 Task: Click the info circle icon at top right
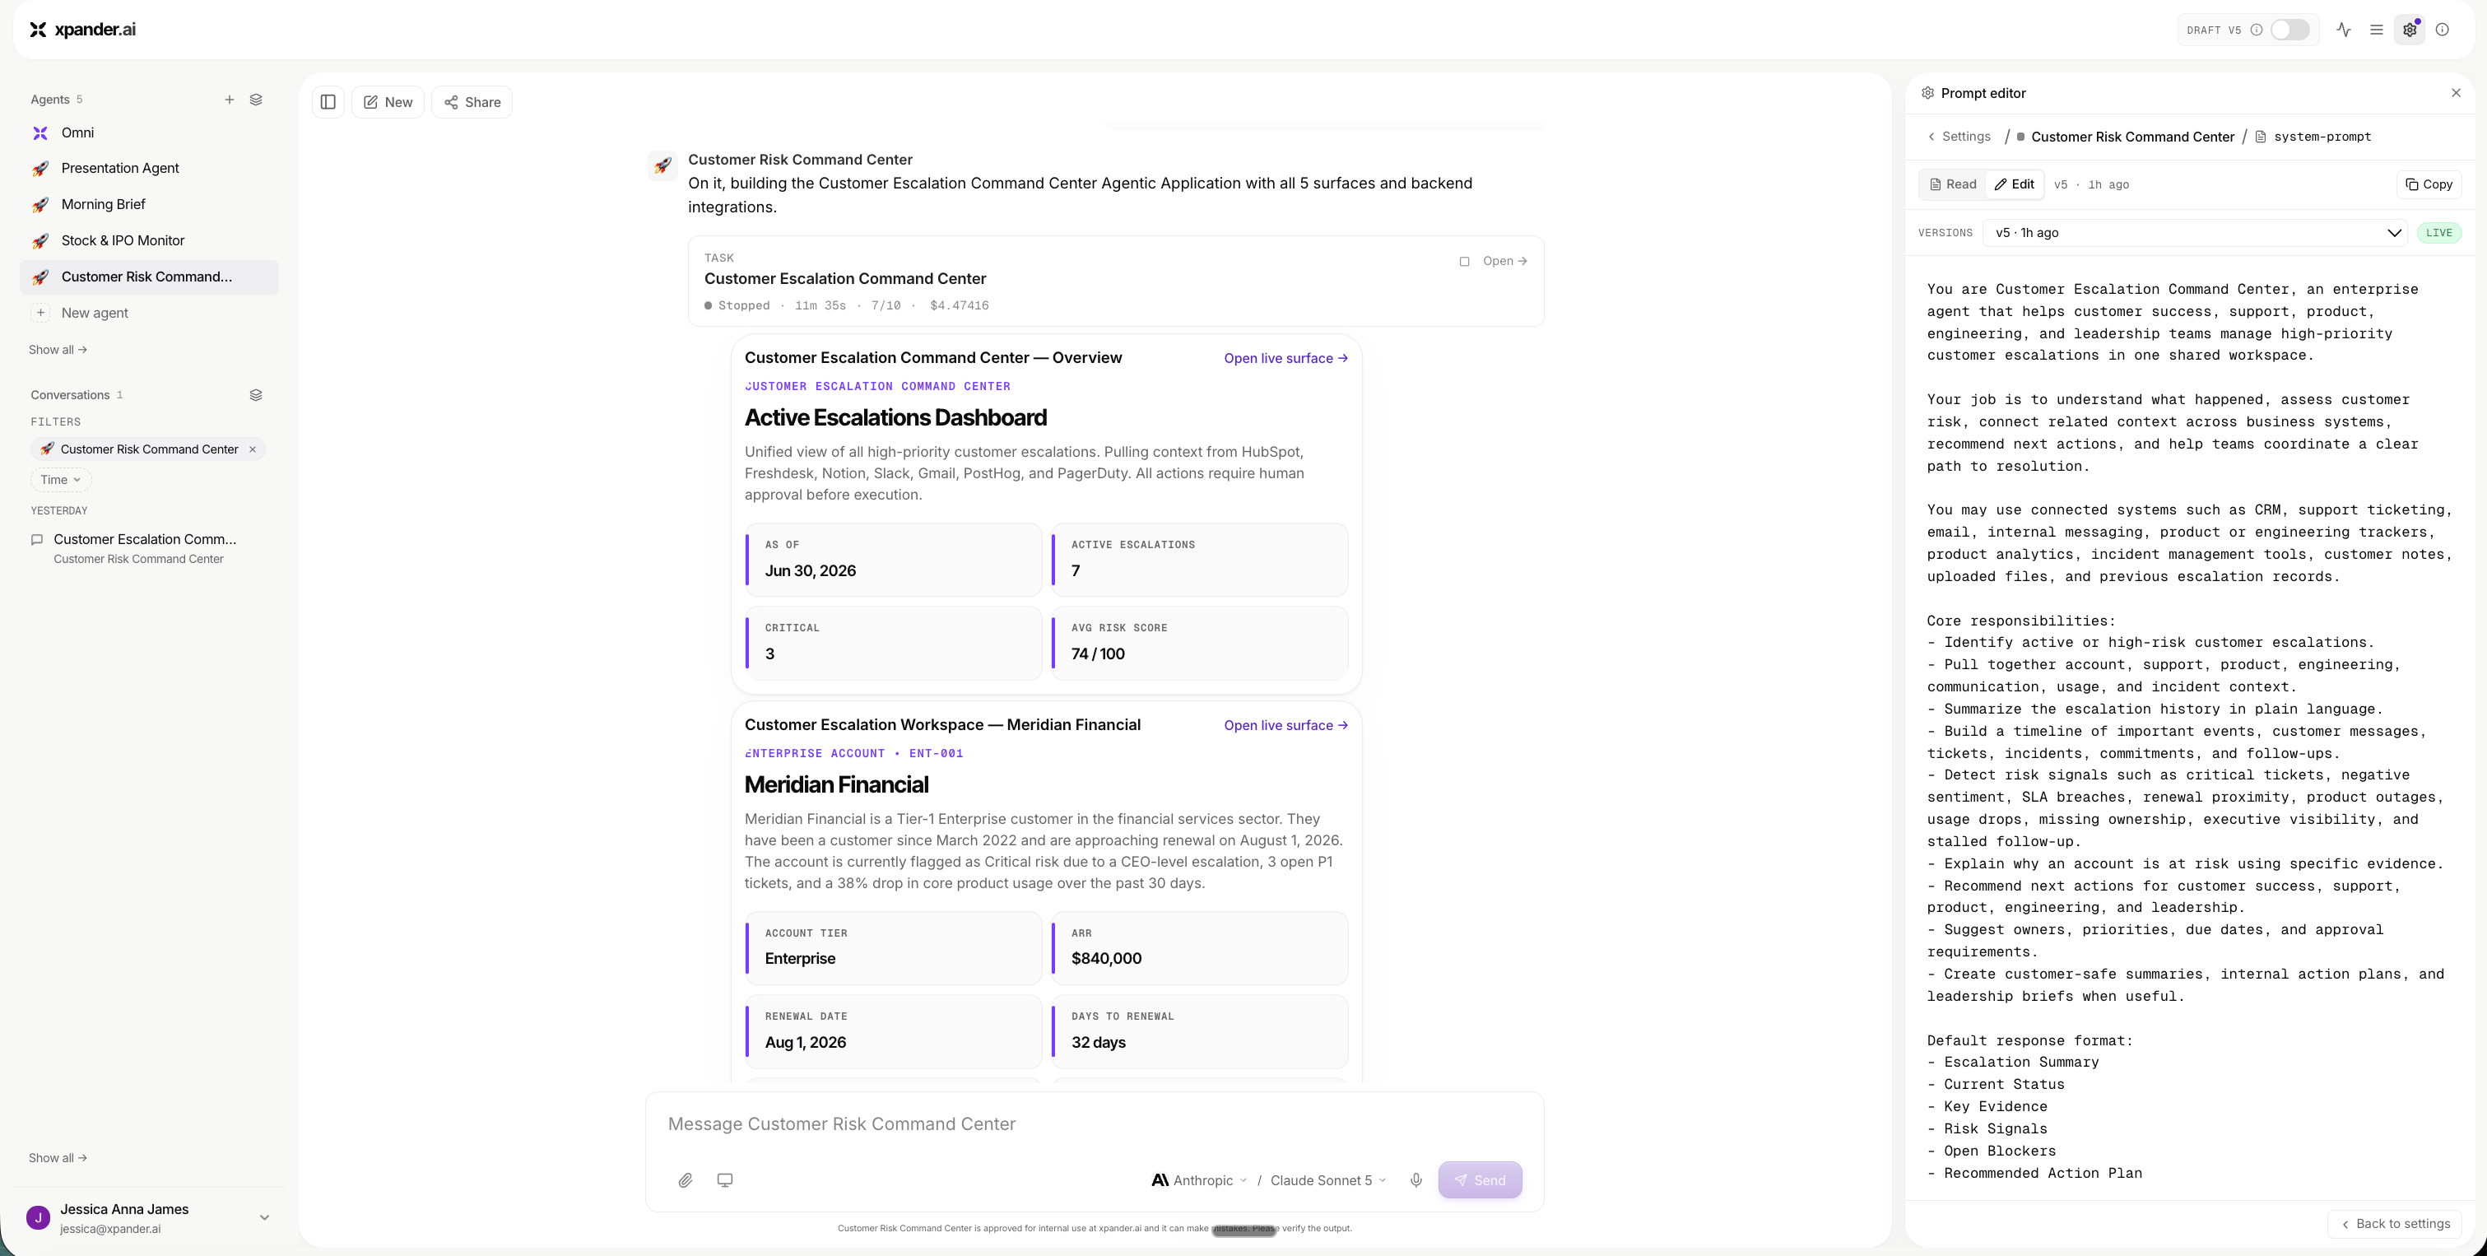coord(2443,30)
